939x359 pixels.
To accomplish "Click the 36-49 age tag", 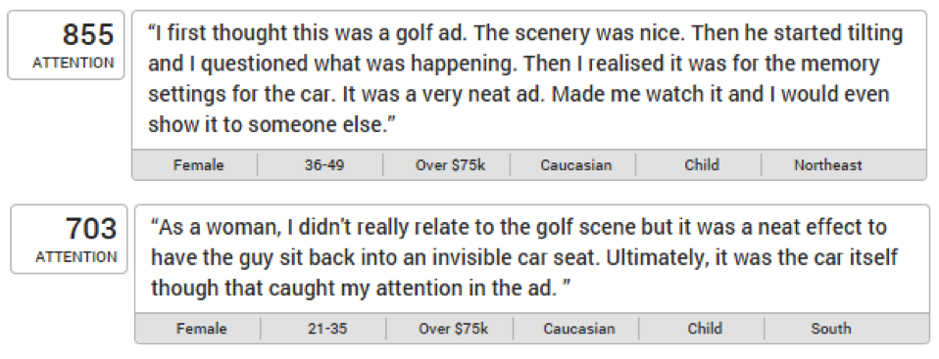I will 324,165.
